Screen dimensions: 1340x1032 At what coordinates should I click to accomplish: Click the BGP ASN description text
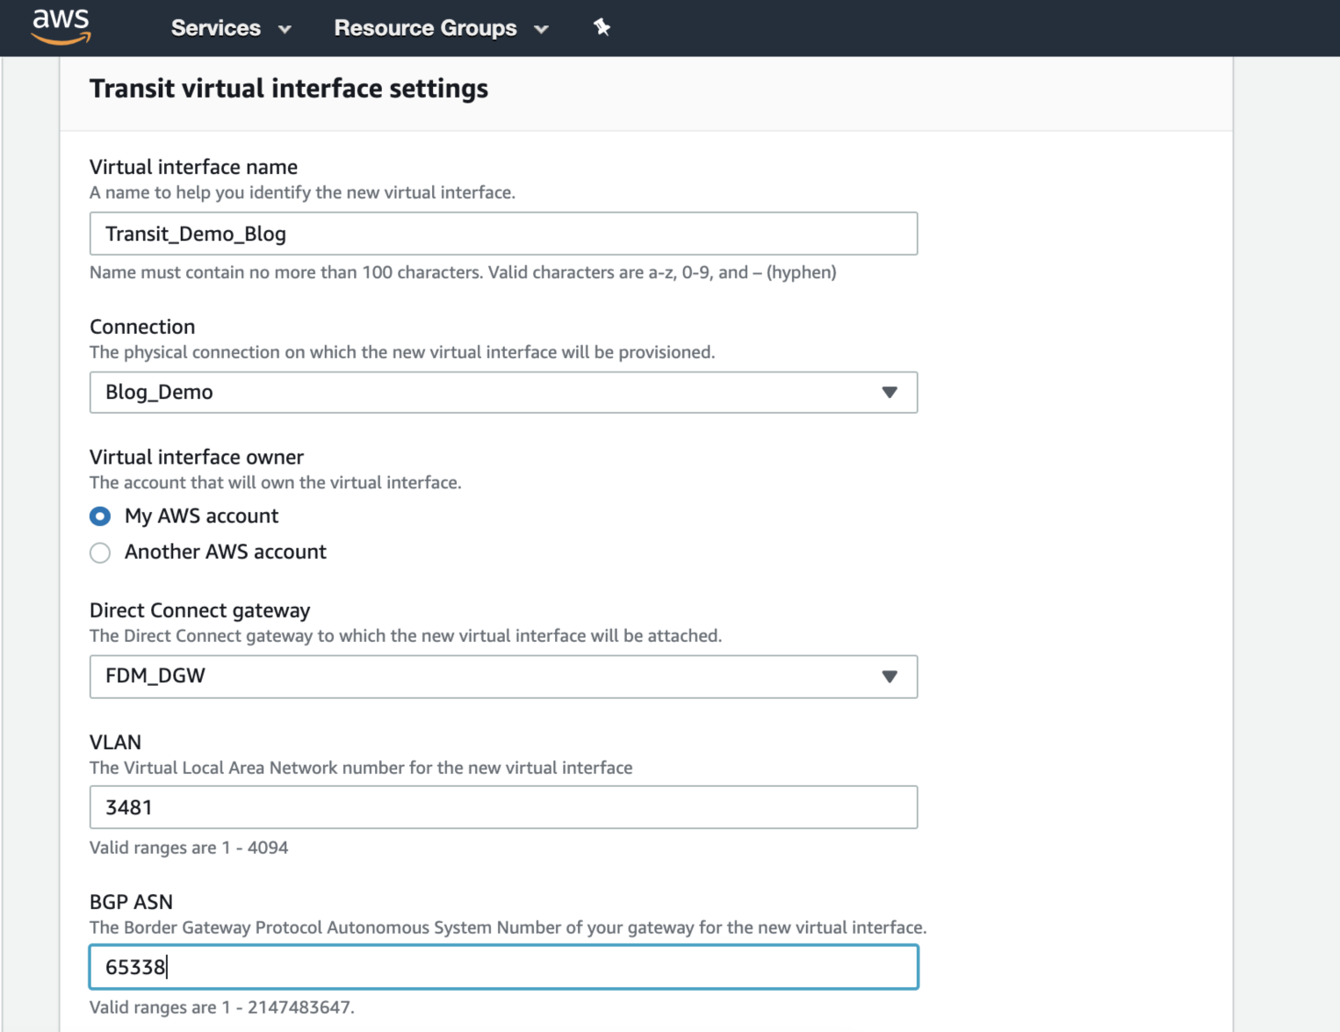(508, 927)
